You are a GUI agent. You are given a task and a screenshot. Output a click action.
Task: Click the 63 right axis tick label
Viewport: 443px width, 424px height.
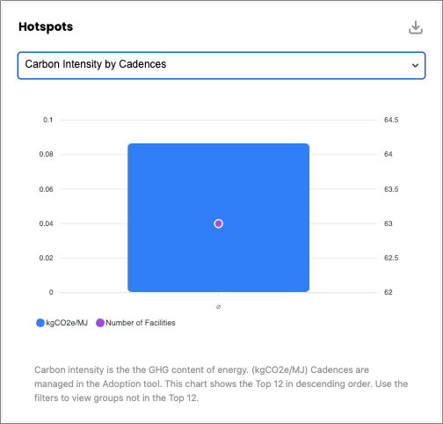(x=389, y=223)
